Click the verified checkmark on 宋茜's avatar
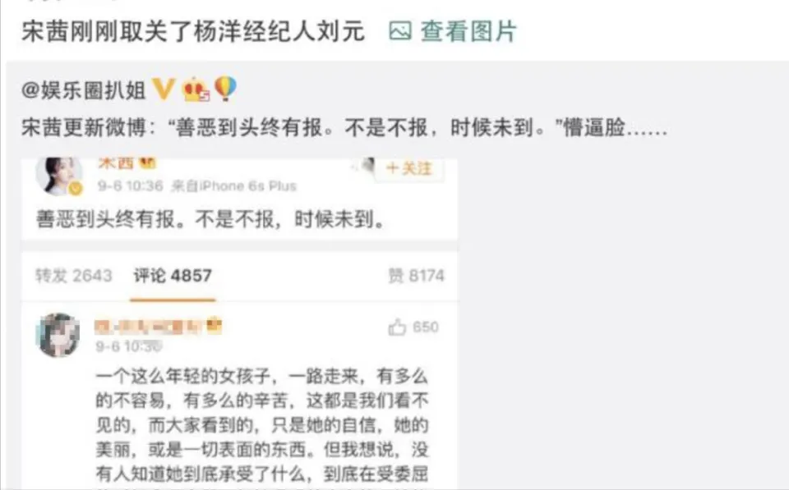This screenshot has width=789, height=490. point(76,189)
